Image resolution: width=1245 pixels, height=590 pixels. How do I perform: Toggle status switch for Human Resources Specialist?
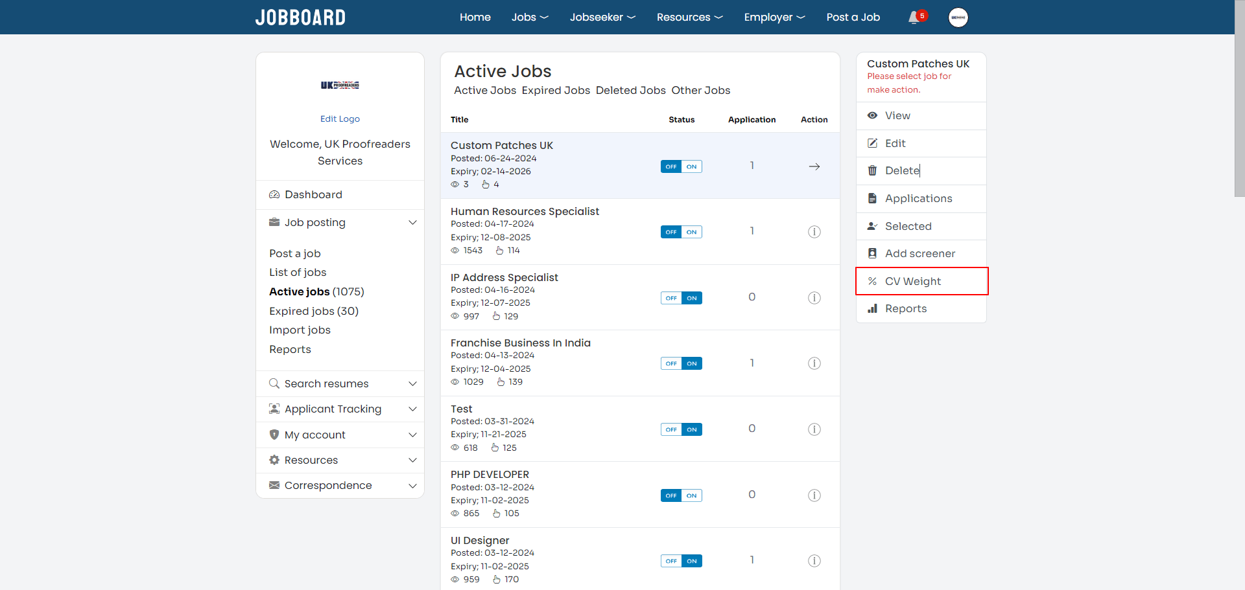pos(682,232)
